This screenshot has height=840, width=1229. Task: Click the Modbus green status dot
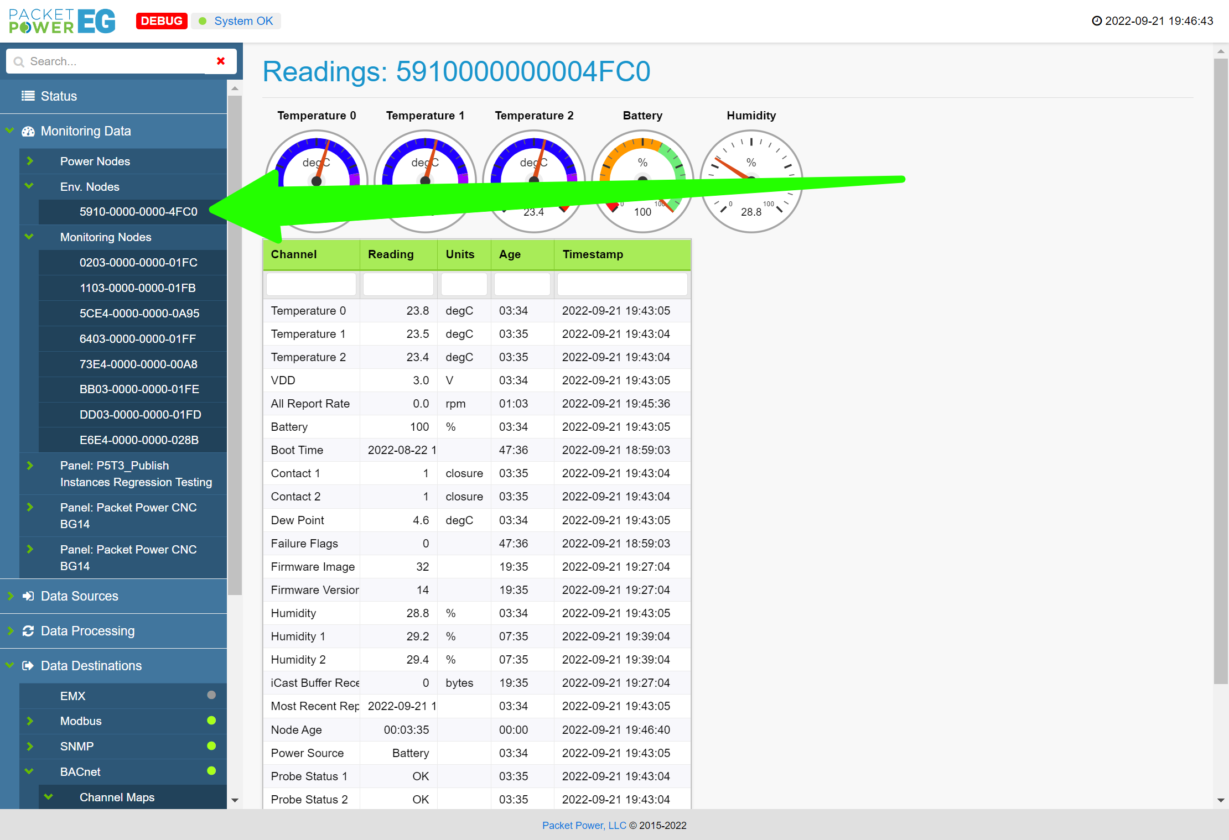[211, 721]
